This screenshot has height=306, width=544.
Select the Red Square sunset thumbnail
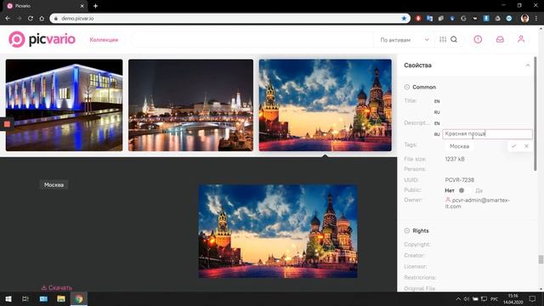(325, 105)
